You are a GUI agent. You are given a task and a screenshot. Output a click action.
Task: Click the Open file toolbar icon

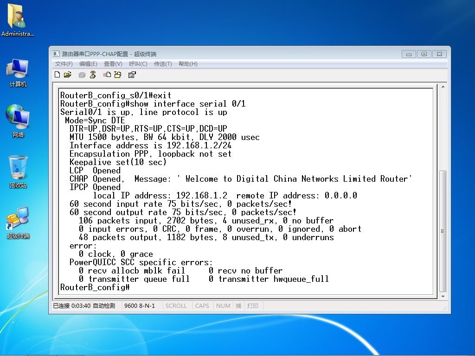point(68,75)
